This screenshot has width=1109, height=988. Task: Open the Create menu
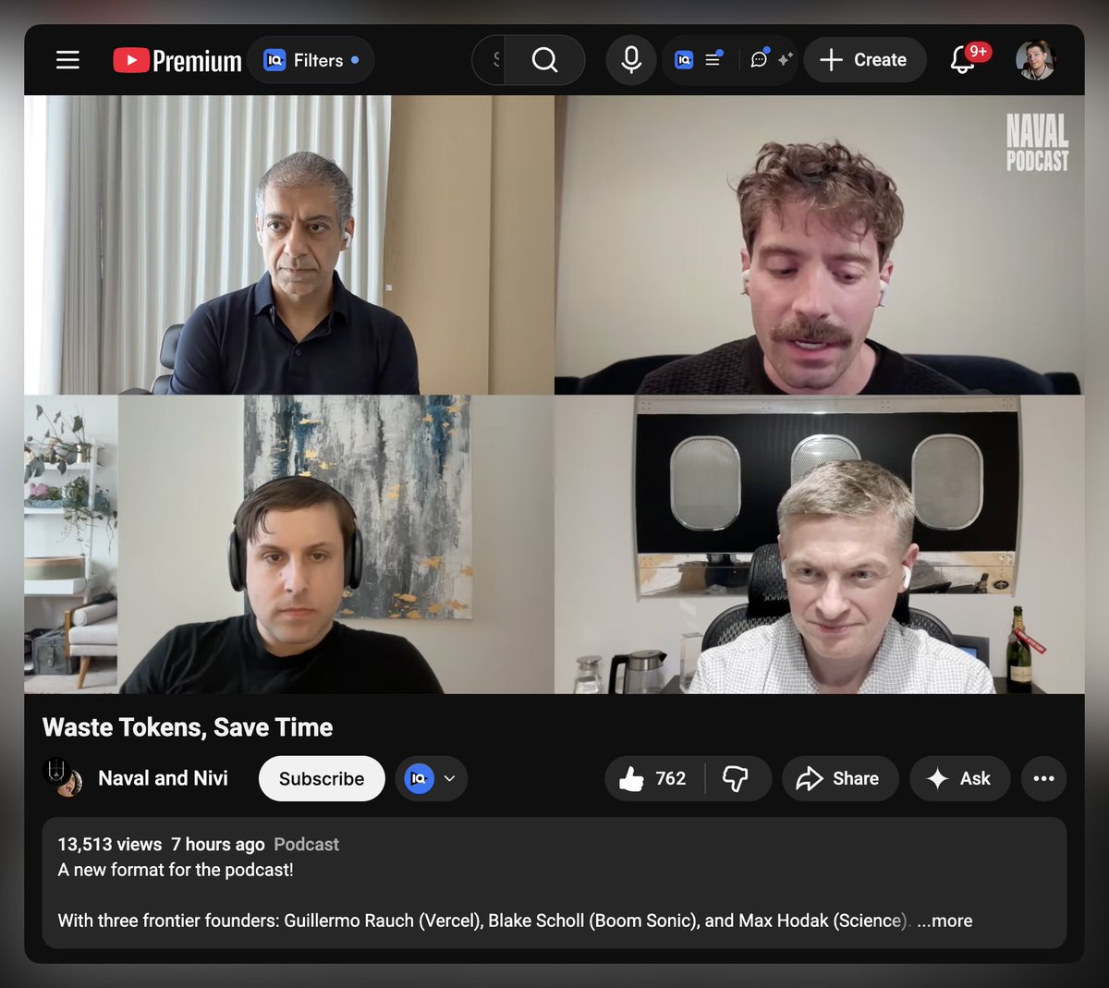tap(864, 60)
